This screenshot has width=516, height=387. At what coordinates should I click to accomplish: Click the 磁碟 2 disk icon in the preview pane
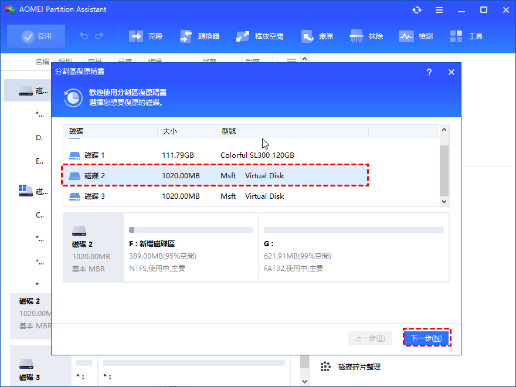tap(79, 230)
